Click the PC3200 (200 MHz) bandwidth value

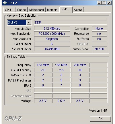tap(52, 34)
